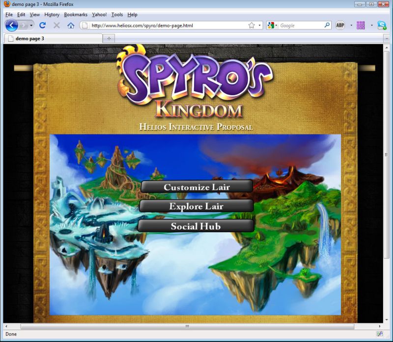Click the page icon in address bar
Image resolution: width=393 pixels, height=342 pixels.
click(x=84, y=26)
